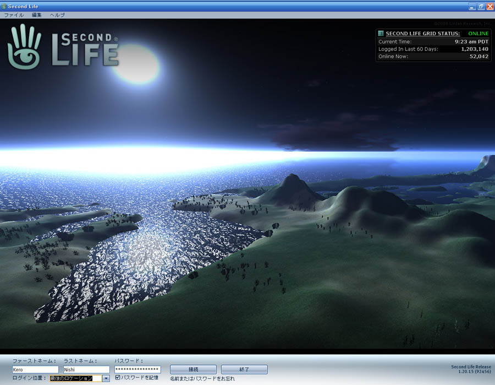
Task: Click the grid status icon beside heading
Action: pyautogui.click(x=381, y=33)
